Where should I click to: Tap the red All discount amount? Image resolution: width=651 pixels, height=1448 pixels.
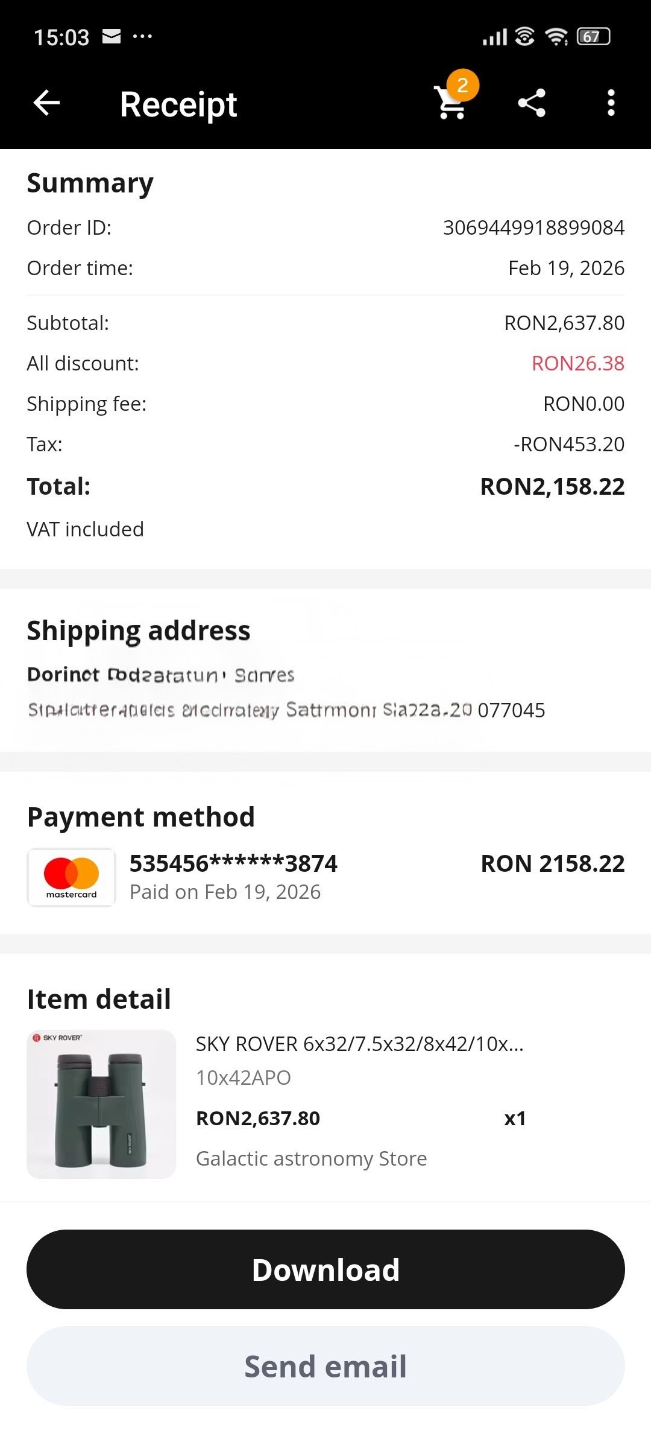(577, 363)
